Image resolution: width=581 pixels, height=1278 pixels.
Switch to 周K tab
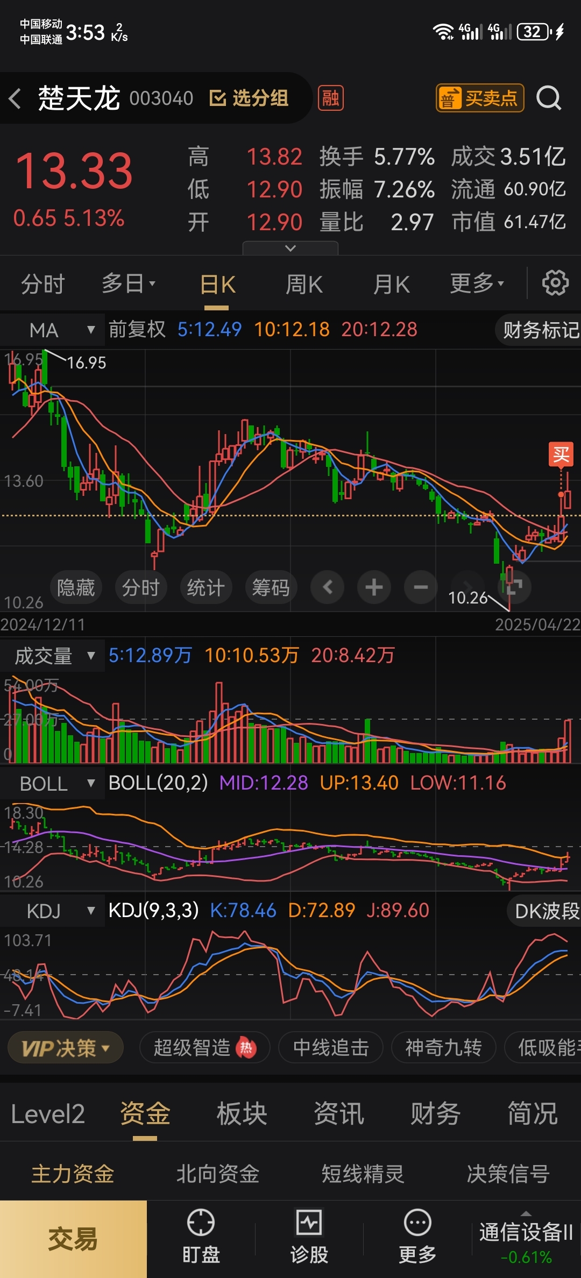tap(304, 284)
